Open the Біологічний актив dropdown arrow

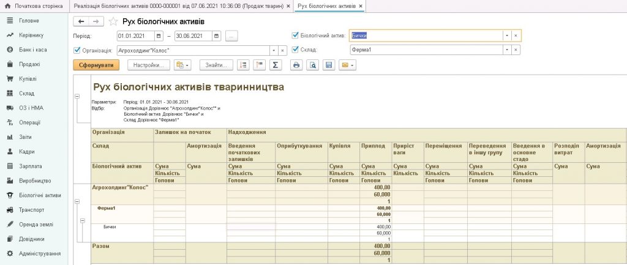coord(506,35)
